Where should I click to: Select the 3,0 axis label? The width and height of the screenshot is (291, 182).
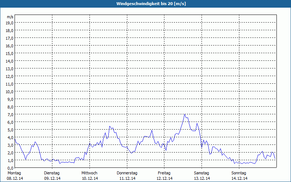[10, 145]
